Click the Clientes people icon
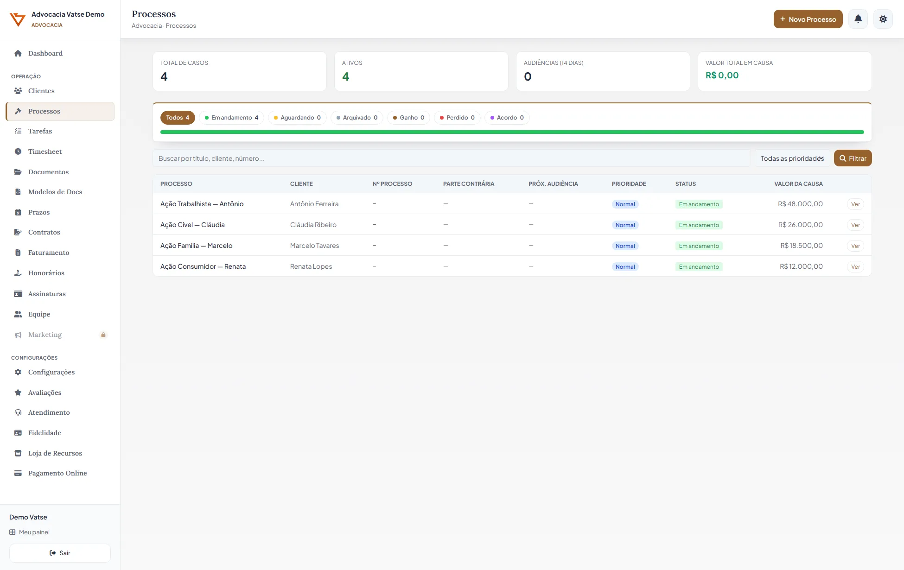The width and height of the screenshot is (904, 570). (18, 91)
